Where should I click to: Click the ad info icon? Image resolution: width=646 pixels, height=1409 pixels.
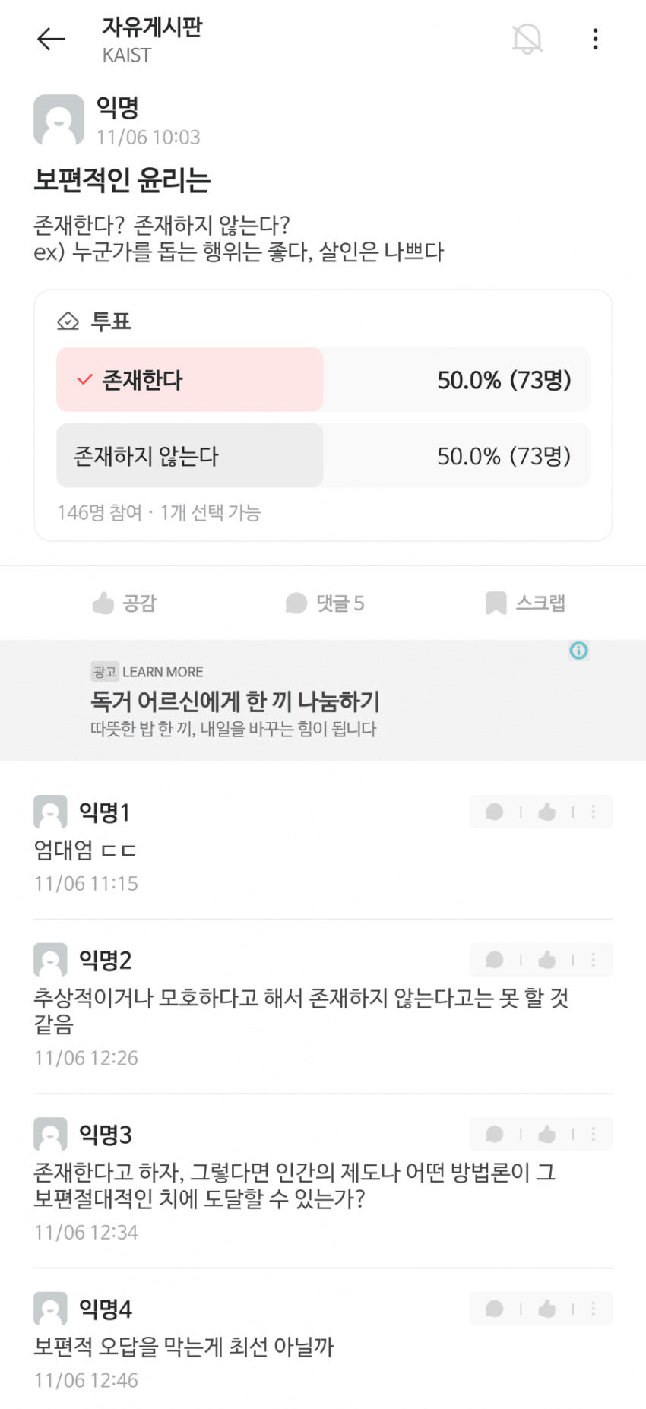coord(579,651)
